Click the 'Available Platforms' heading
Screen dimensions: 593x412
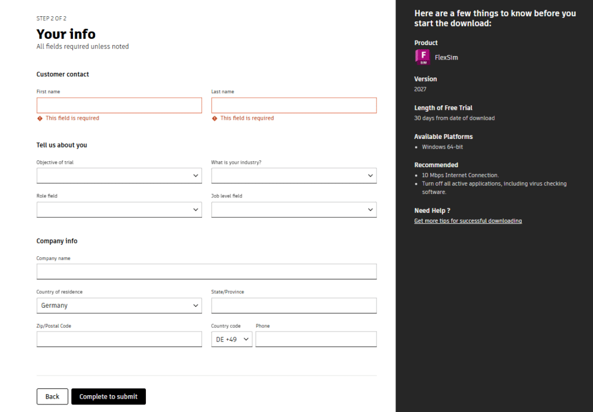click(x=443, y=137)
